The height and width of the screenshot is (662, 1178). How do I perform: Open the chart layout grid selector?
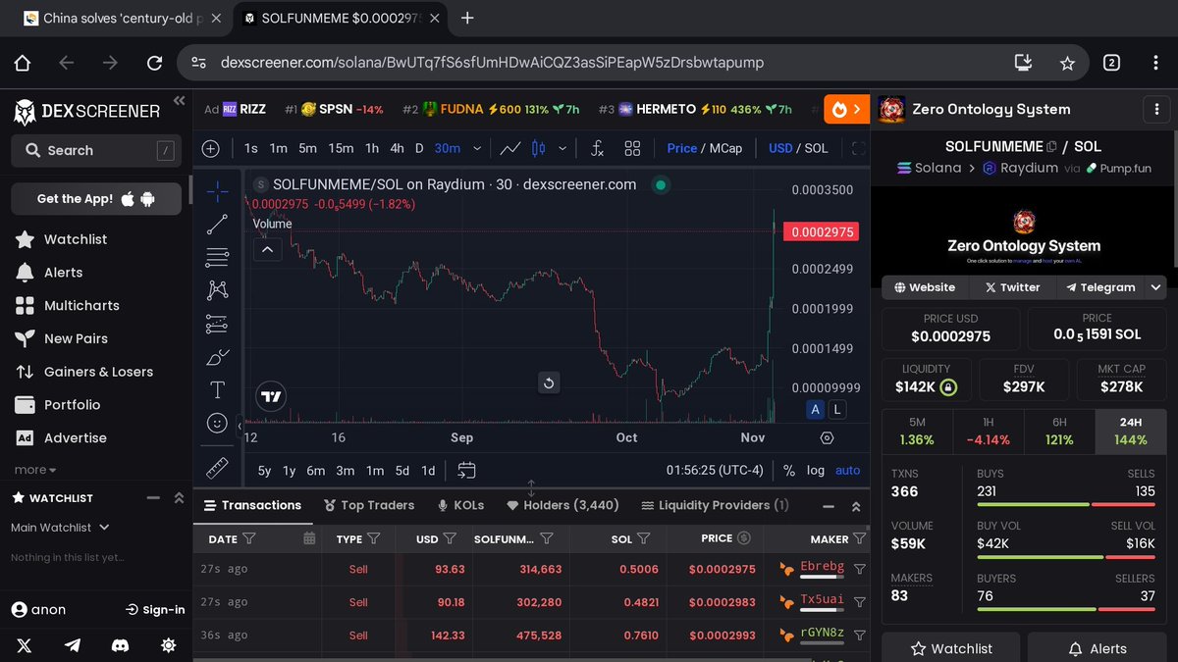(x=632, y=148)
